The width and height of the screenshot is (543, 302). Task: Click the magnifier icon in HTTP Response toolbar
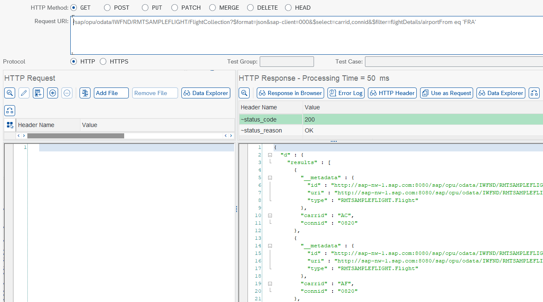[x=244, y=93]
